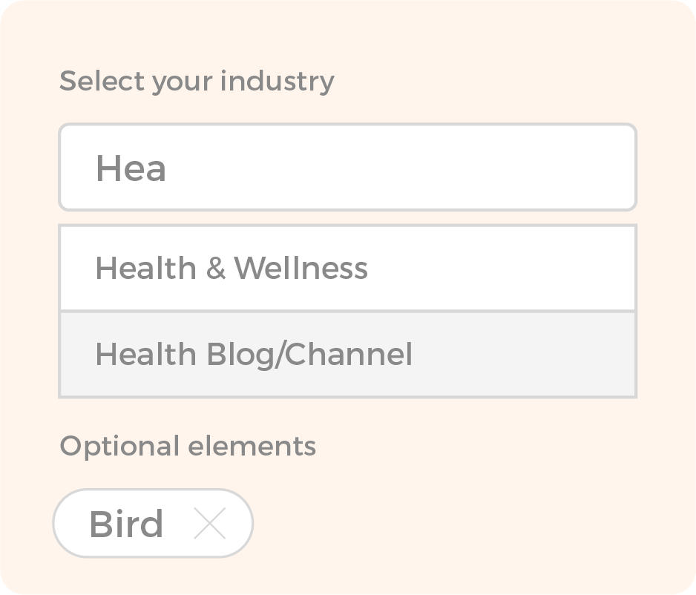Focus the industry search field containing 'Hea'

(347, 168)
